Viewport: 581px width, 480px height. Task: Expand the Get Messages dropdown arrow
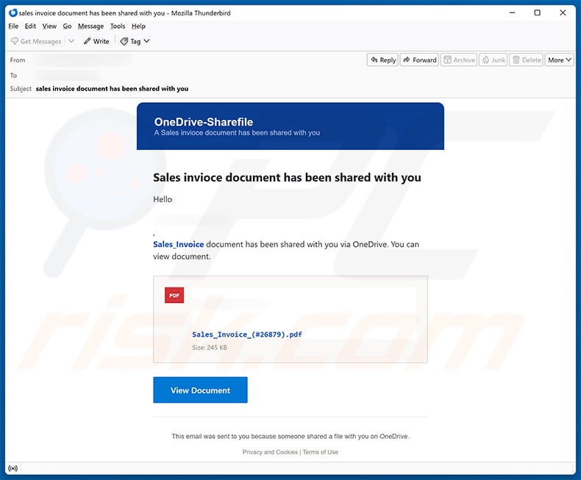tap(71, 41)
